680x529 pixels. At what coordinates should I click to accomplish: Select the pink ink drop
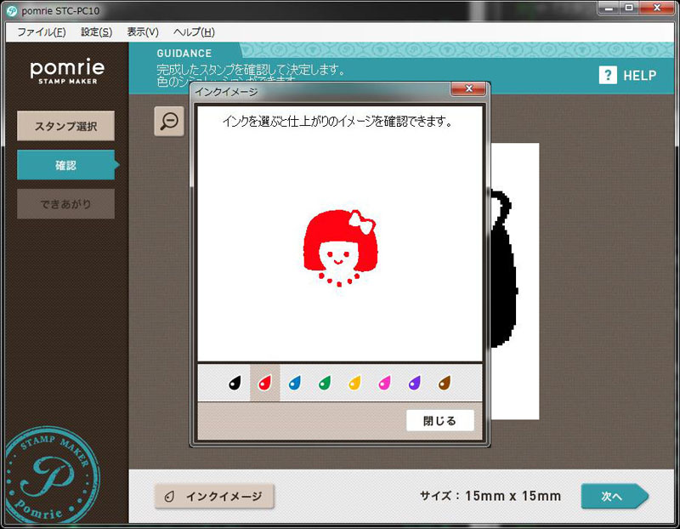coord(386,383)
